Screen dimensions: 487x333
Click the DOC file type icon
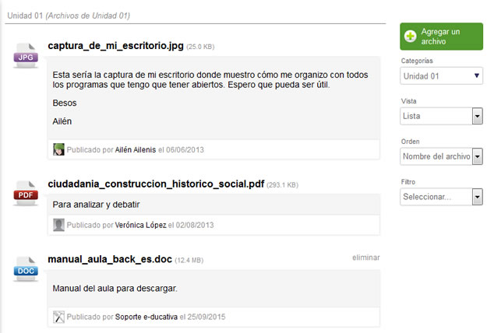coord(26,269)
